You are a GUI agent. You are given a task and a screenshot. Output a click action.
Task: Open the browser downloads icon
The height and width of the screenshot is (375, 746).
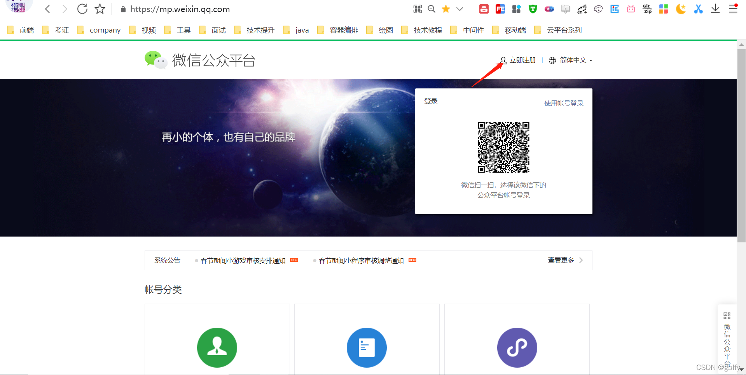click(x=715, y=9)
